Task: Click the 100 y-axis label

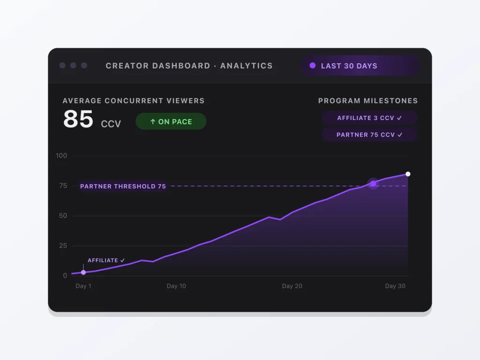Action: tap(61, 156)
